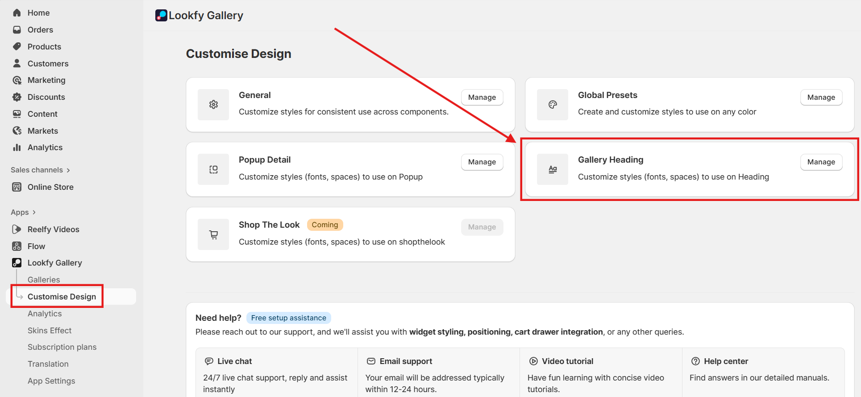Screen dimensions: 861x397
Task: Click the General card title
Action: point(255,95)
